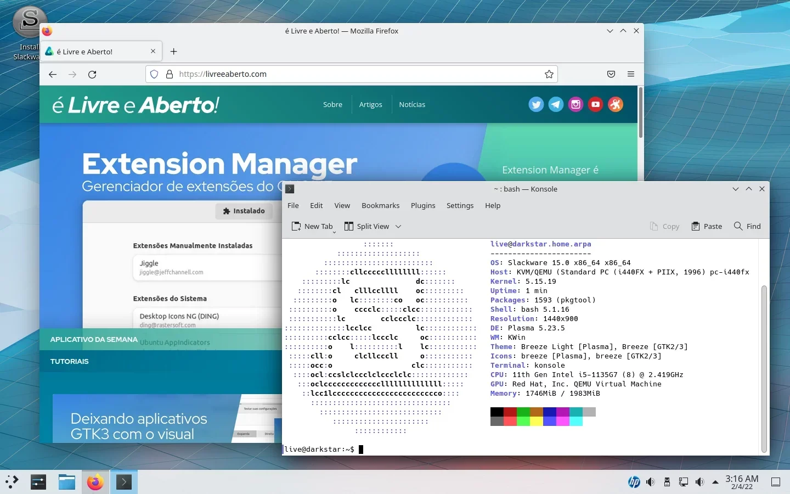Open the TUTORIAIS section heading
The height and width of the screenshot is (494, 790).
click(x=70, y=361)
